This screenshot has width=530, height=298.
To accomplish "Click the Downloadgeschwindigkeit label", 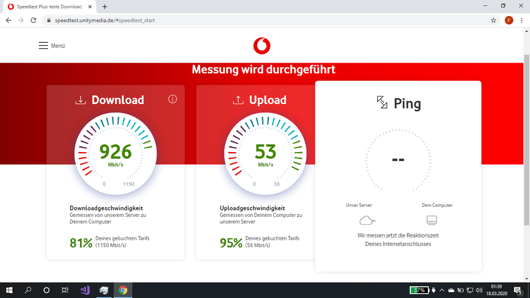I will pos(106,208).
